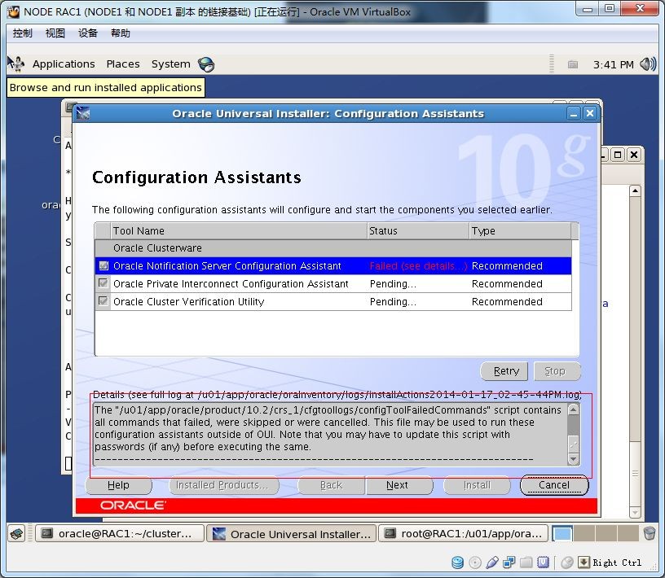The image size is (665, 578).
Task: Close the background window behind the installer
Action: (x=634, y=155)
